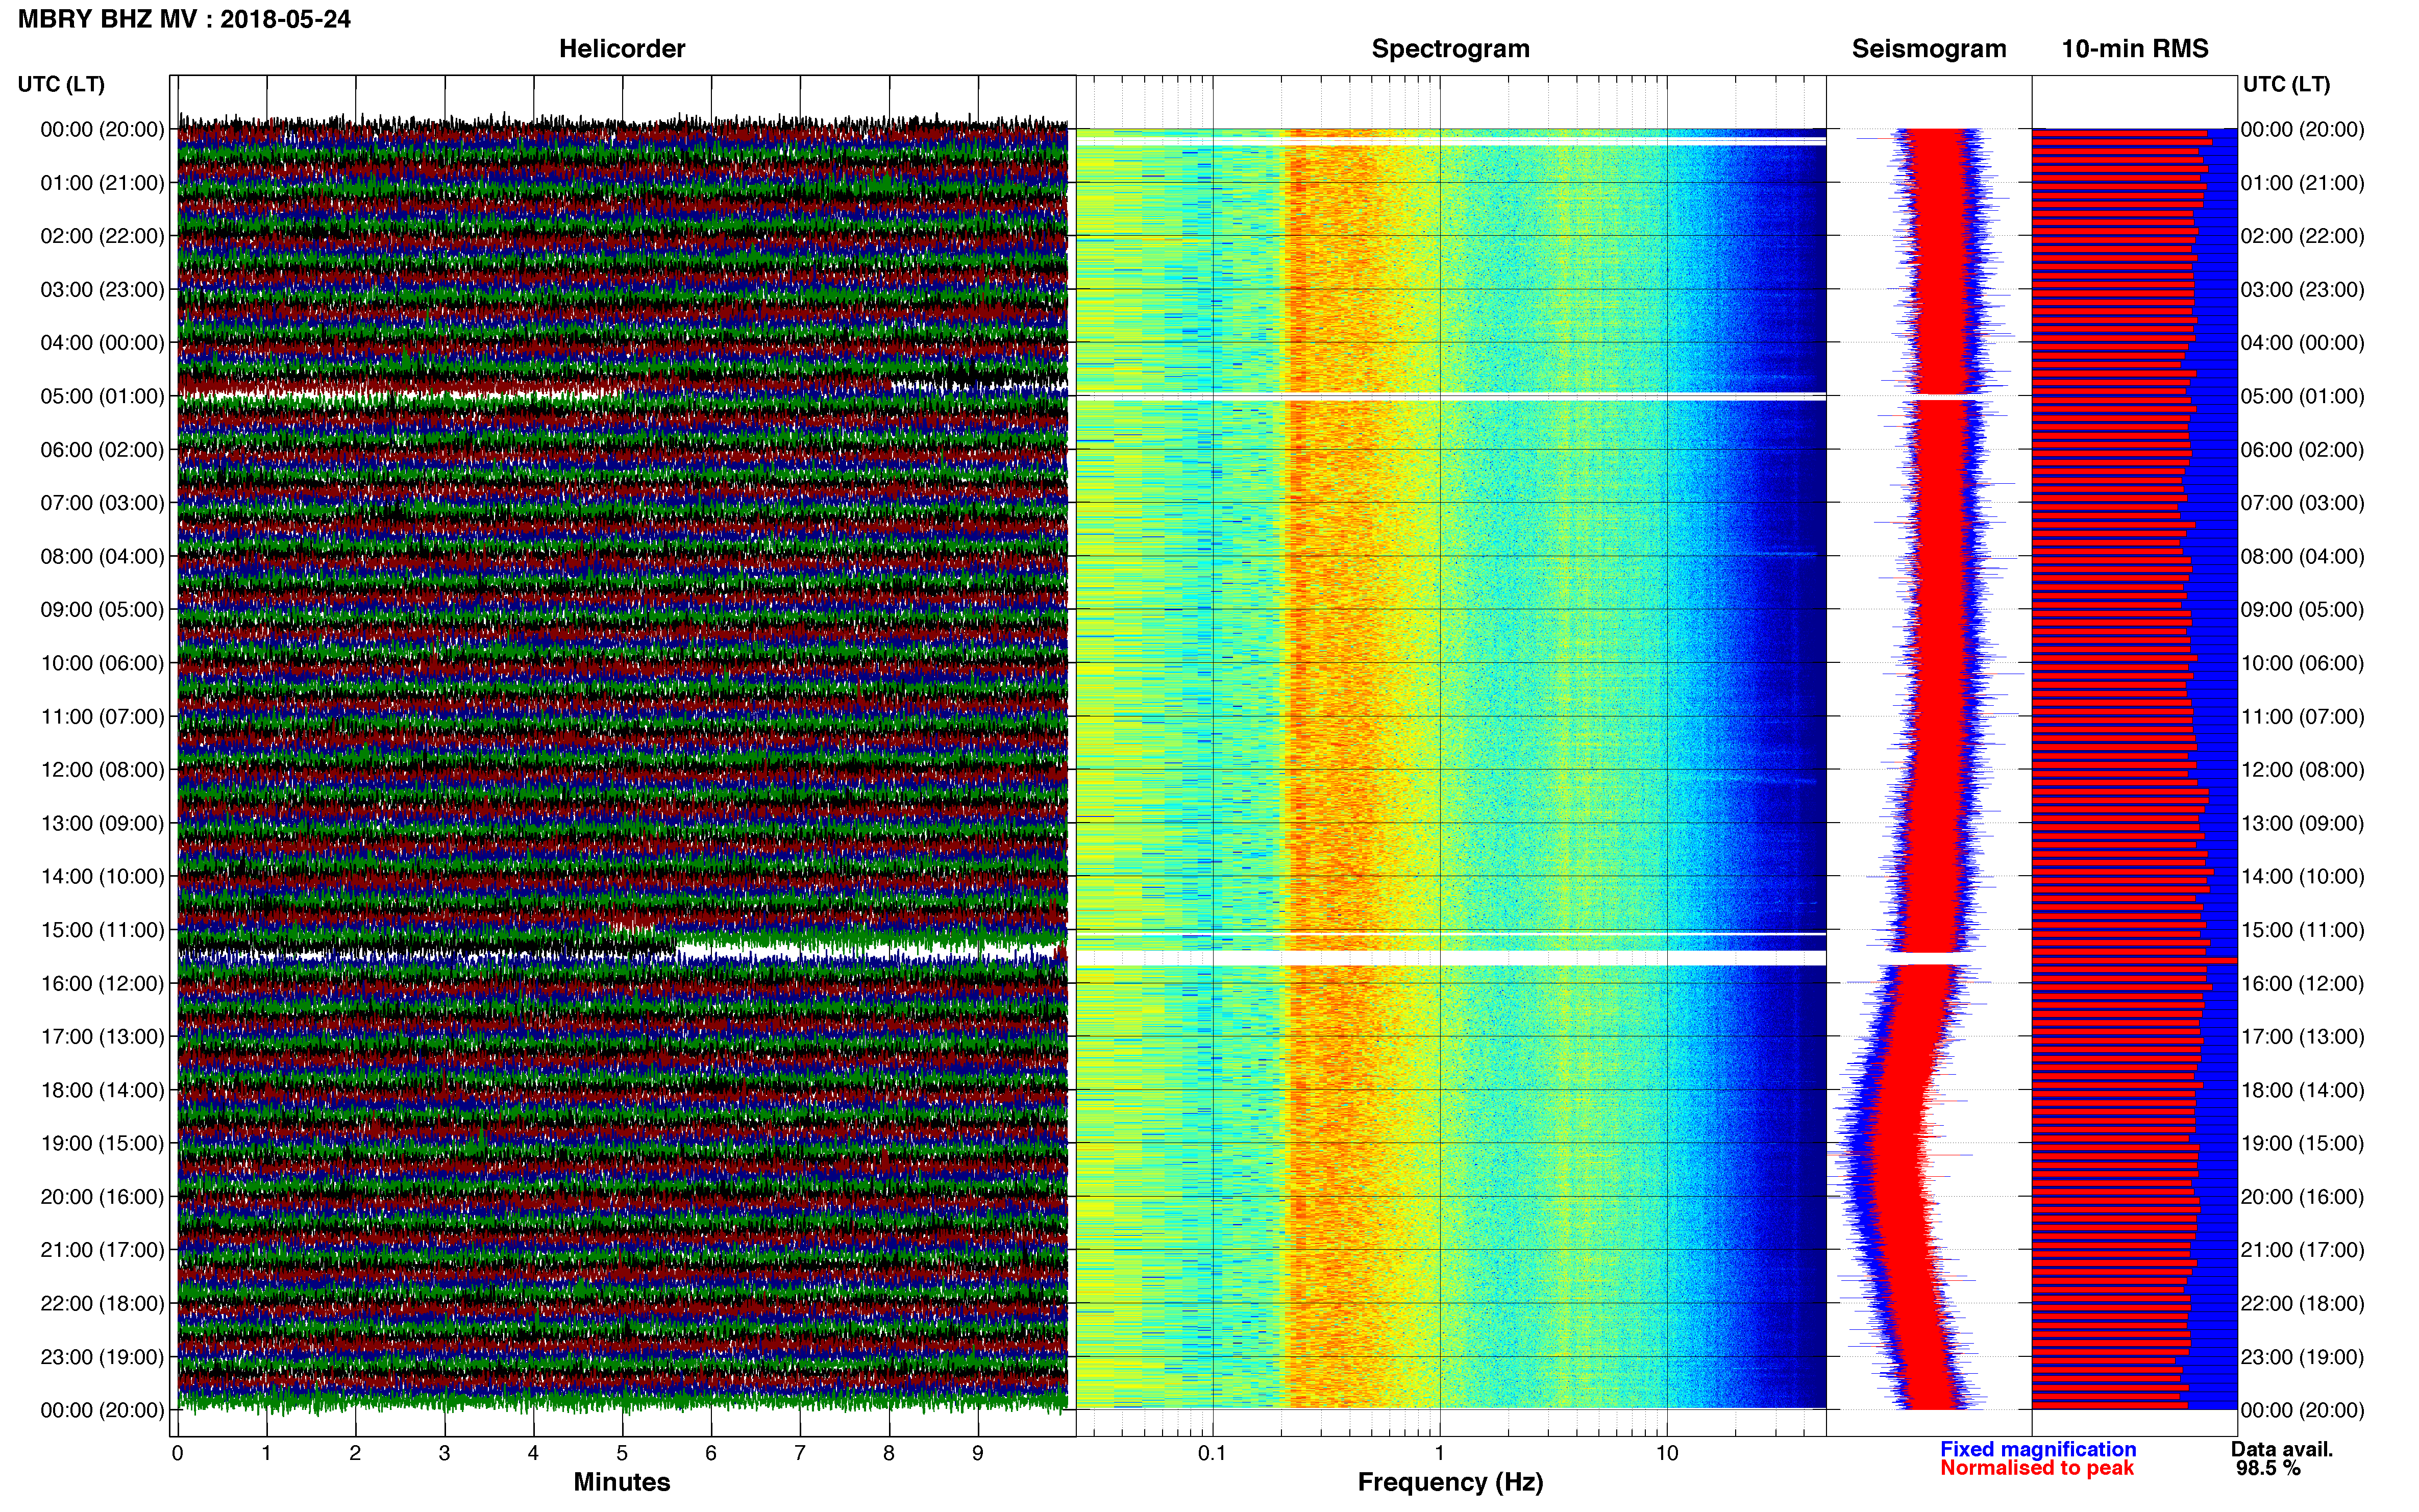Click the blue 'Fixed magnification' legend text
Viewport: 2419px width, 1512px height.
(x=2038, y=1449)
